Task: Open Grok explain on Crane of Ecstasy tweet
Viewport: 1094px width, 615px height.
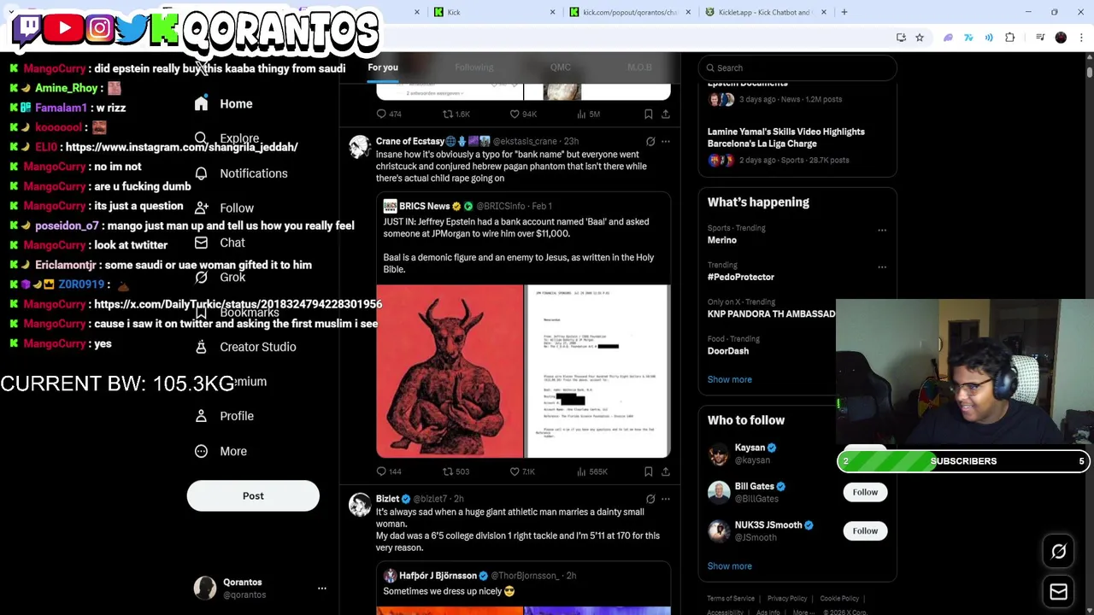Action: (x=650, y=142)
